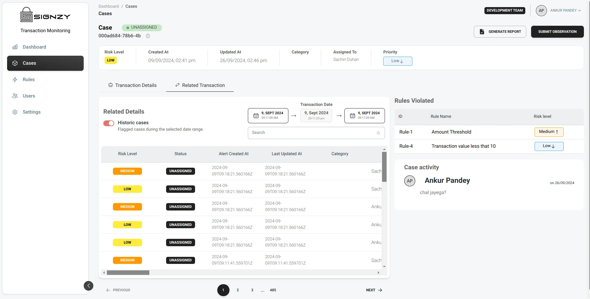Go to the Previous page
The width and height of the screenshot is (590, 299).
pos(118,290)
